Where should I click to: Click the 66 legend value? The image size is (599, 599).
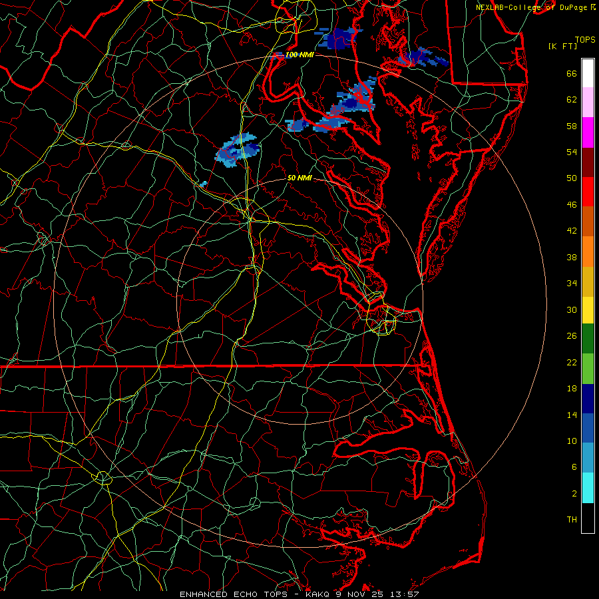click(x=572, y=74)
